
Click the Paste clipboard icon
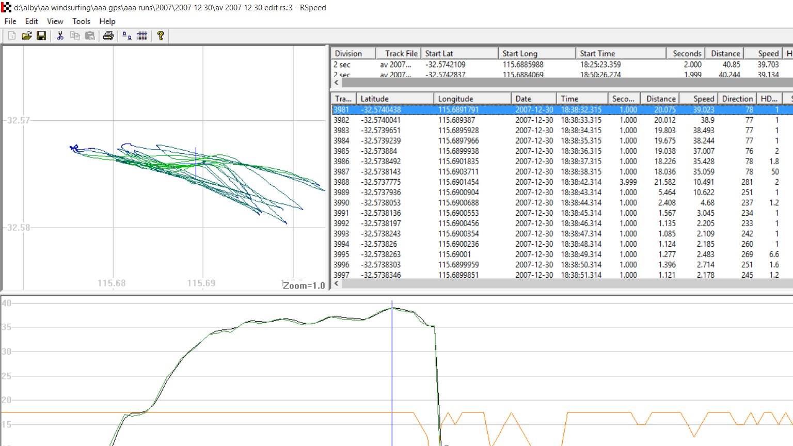click(x=90, y=36)
